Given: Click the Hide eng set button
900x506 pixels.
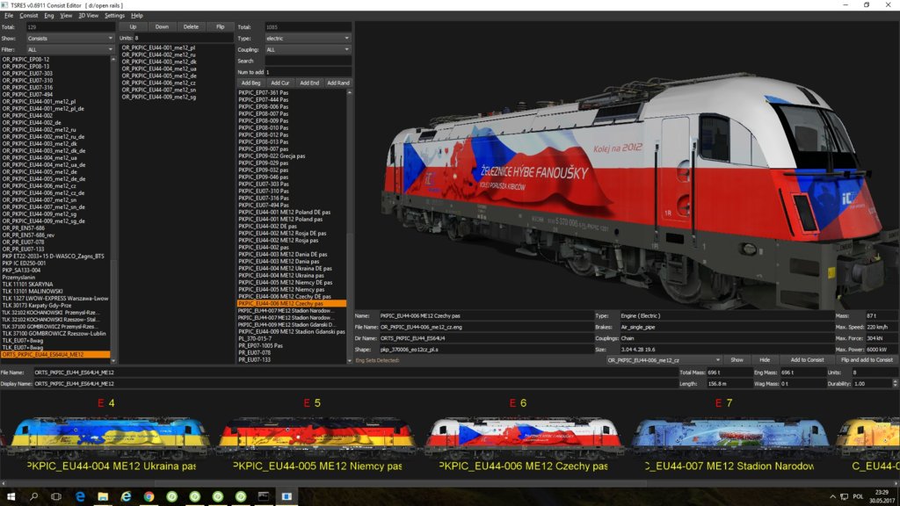Looking at the screenshot, I should click(x=765, y=360).
